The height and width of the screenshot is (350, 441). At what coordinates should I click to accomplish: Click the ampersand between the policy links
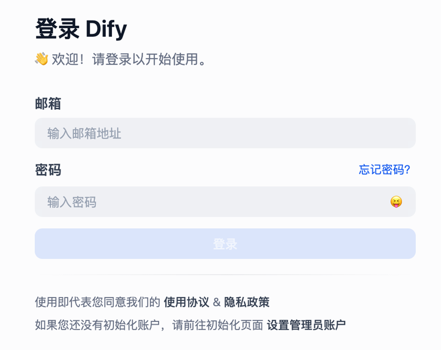(x=216, y=302)
